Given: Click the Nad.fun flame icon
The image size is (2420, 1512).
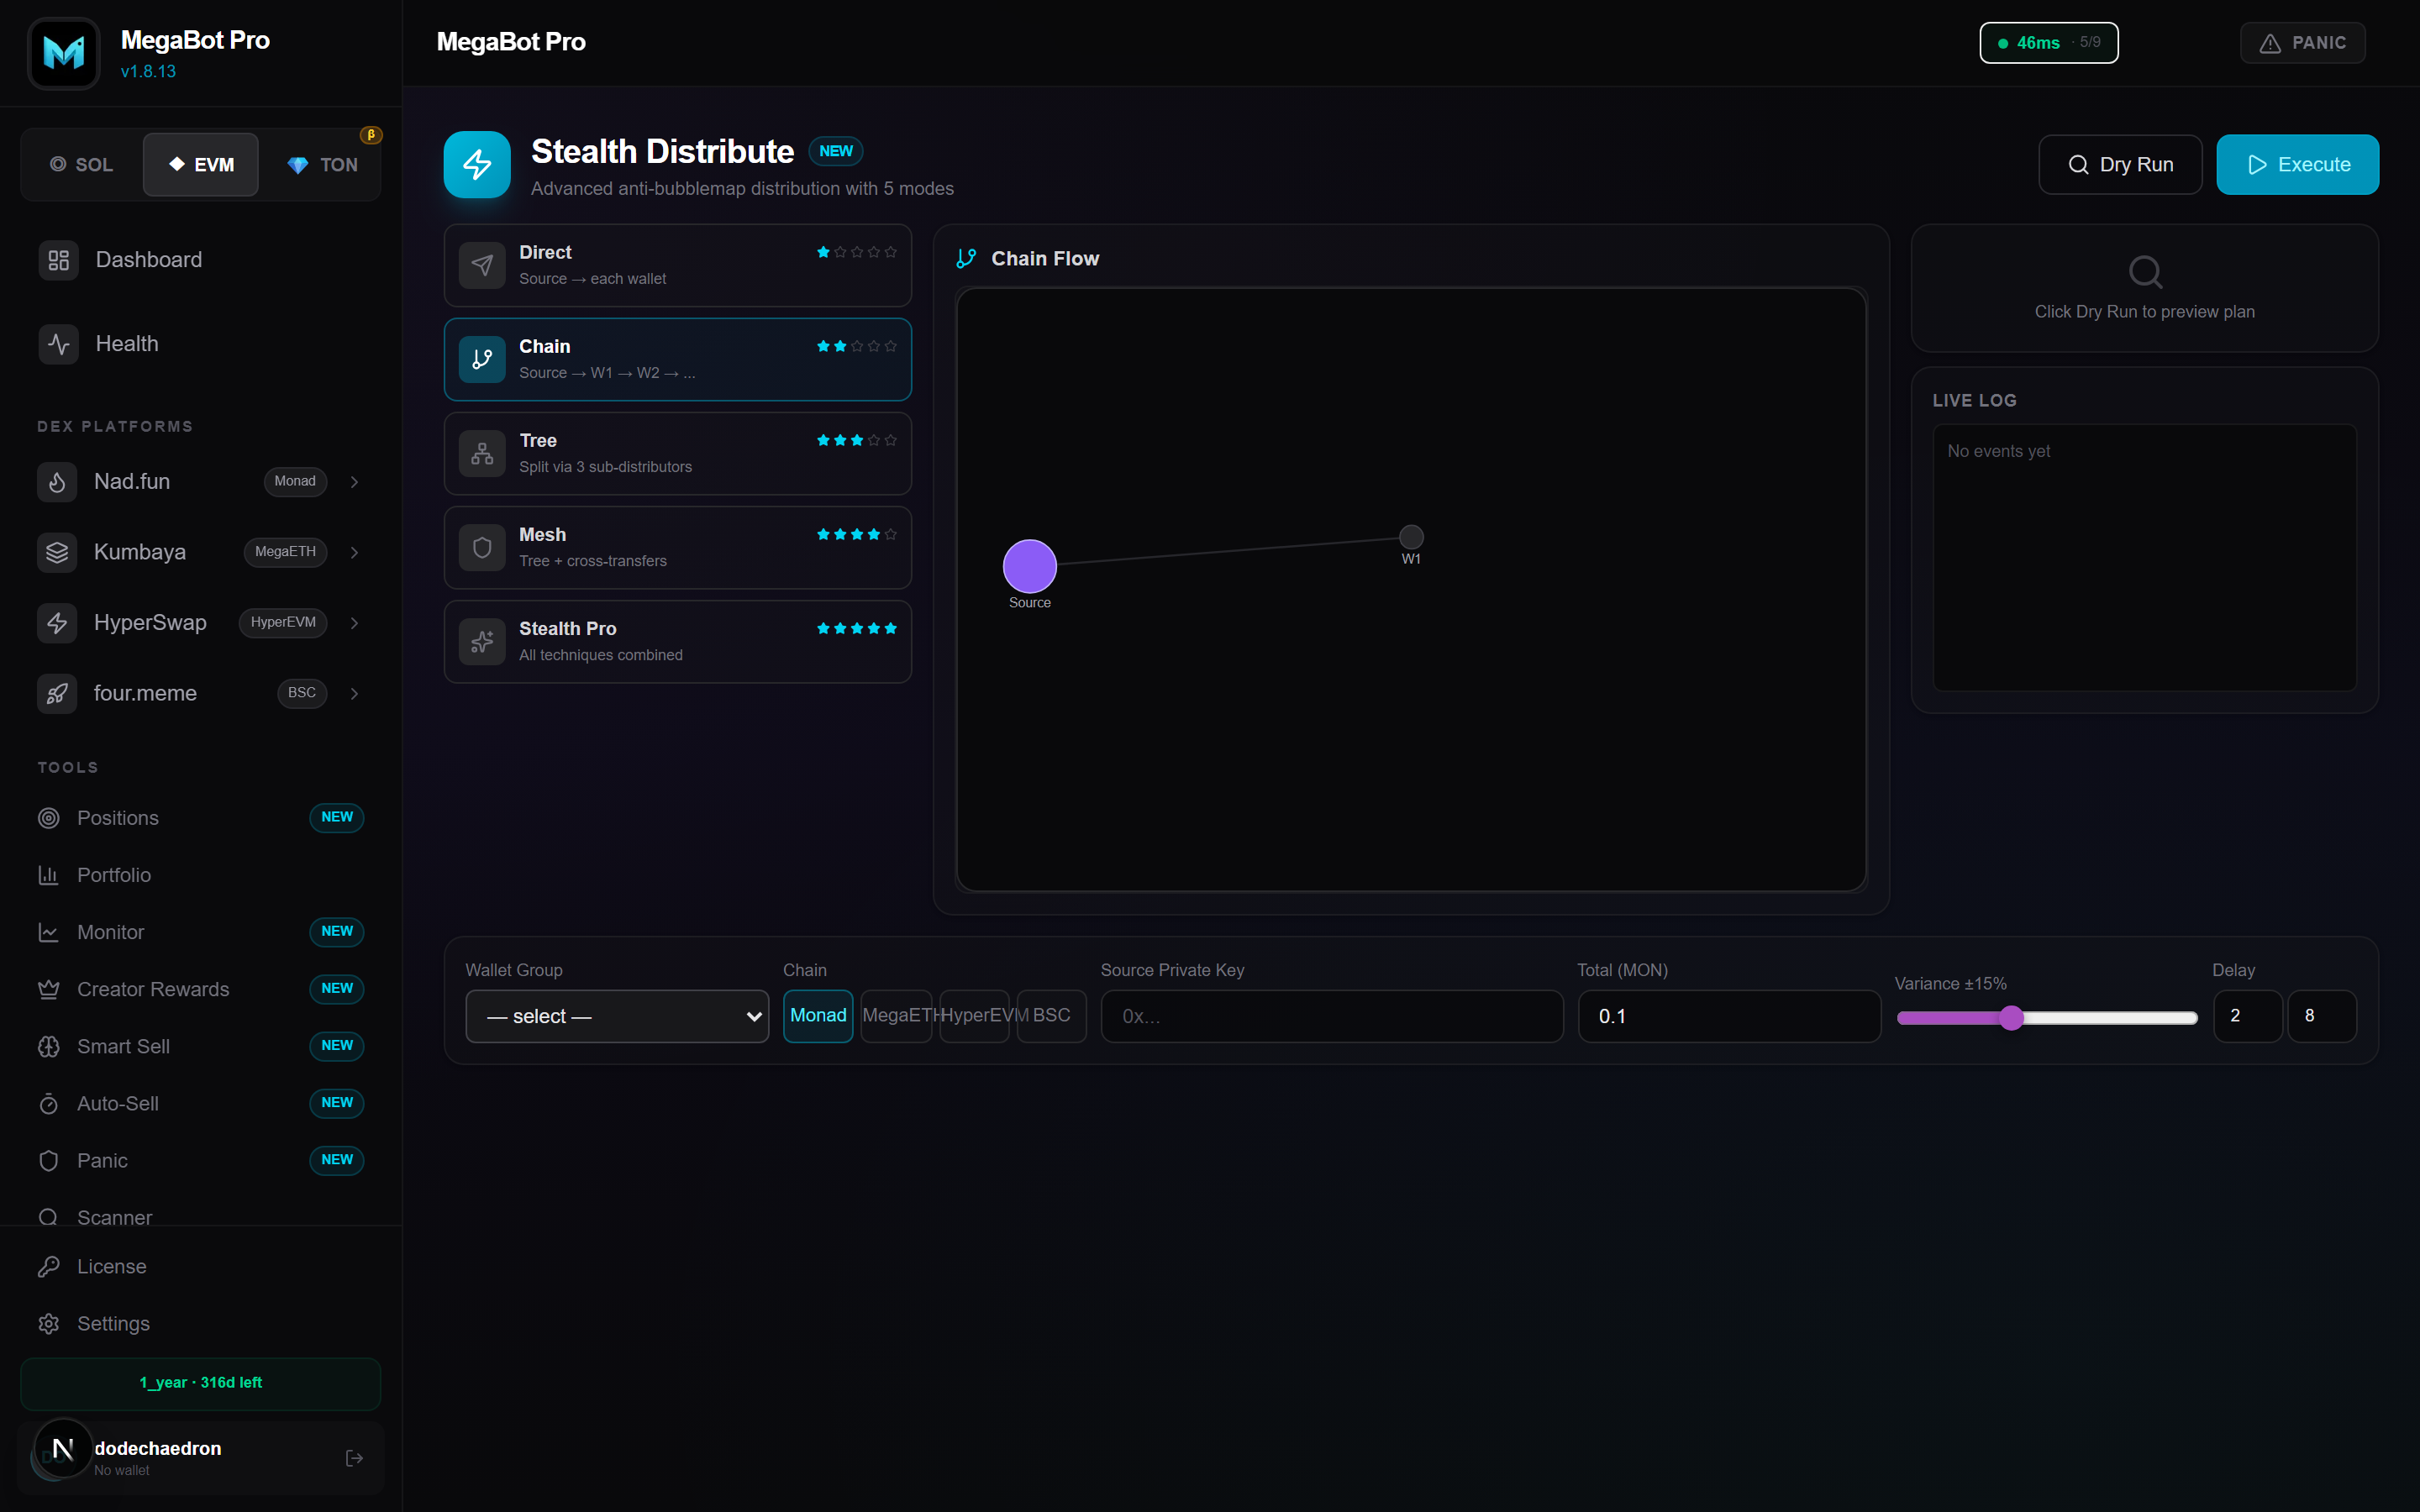Looking at the screenshot, I should (x=57, y=482).
